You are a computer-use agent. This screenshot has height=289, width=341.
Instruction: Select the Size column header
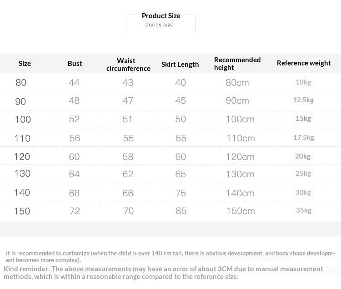[25, 64]
